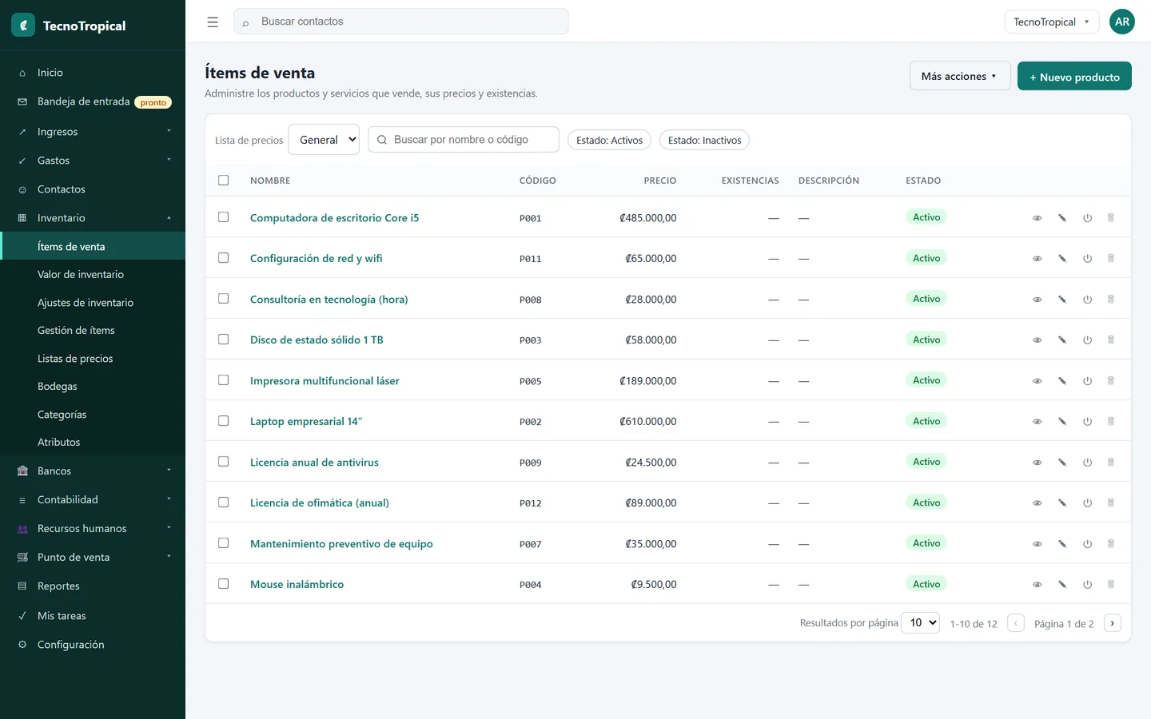Open Disco de estado sólido 1 TB link
The height and width of the screenshot is (719, 1151).
tap(317, 340)
